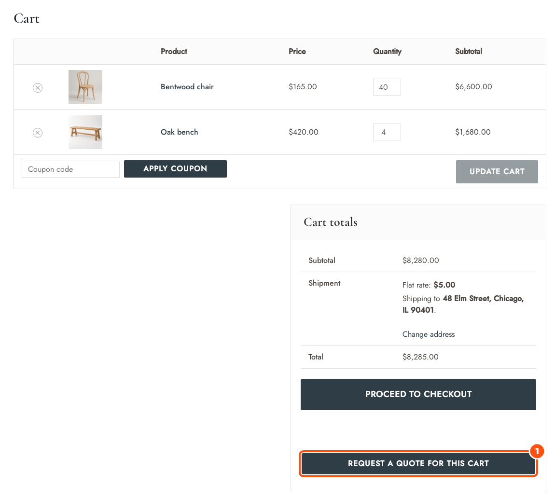Click the 48 Elm Street shipping address
Viewport: 555px width, 497px height.
[x=463, y=304]
